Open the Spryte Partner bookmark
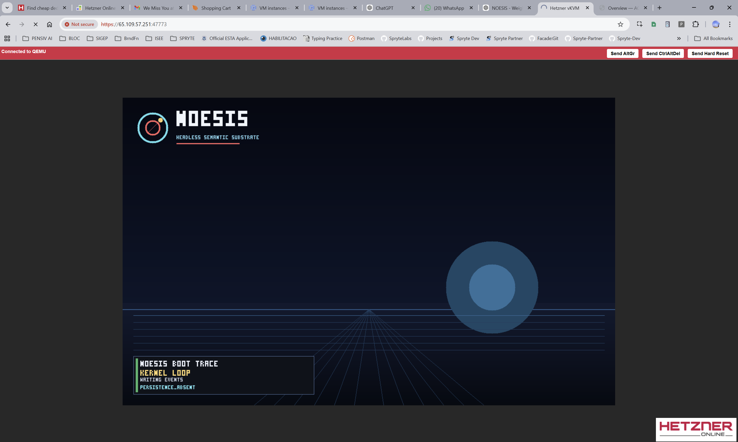This screenshot has width=738, height=442. click(x=504, y=38)
